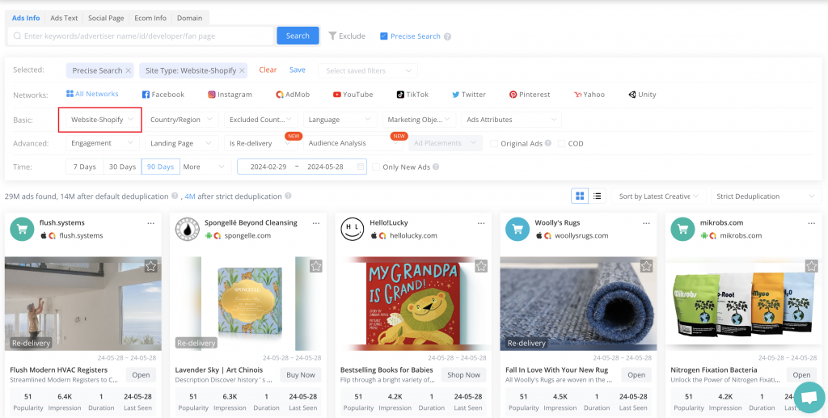Open the Language dropdown

tap(340, 120)
